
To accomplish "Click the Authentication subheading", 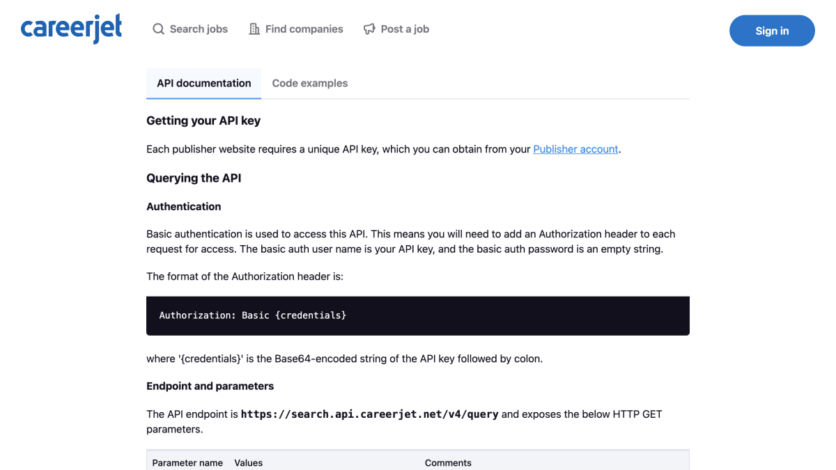I will tap(184, 207).
